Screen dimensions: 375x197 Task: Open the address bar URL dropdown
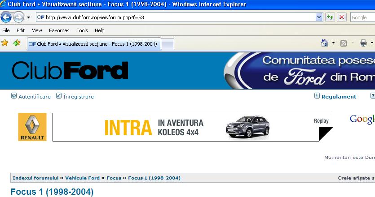(319, 17)
